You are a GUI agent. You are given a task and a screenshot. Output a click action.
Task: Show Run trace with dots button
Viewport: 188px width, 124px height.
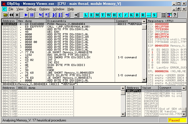click(x=149, y=15)
